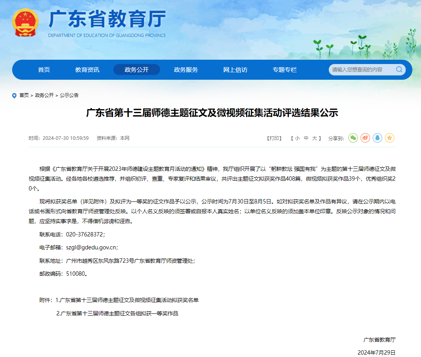Click the national emblem logo
Viewport: 421px width, 357px height.
pyautogui.click(x=24, y=23)
